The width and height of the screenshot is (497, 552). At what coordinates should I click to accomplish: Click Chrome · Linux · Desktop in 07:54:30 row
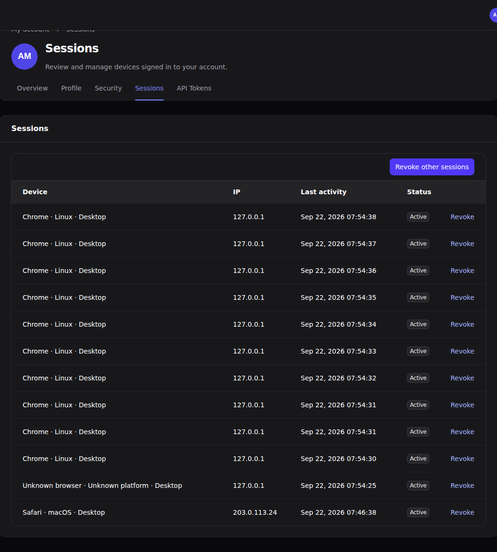(x=64, y=459)
